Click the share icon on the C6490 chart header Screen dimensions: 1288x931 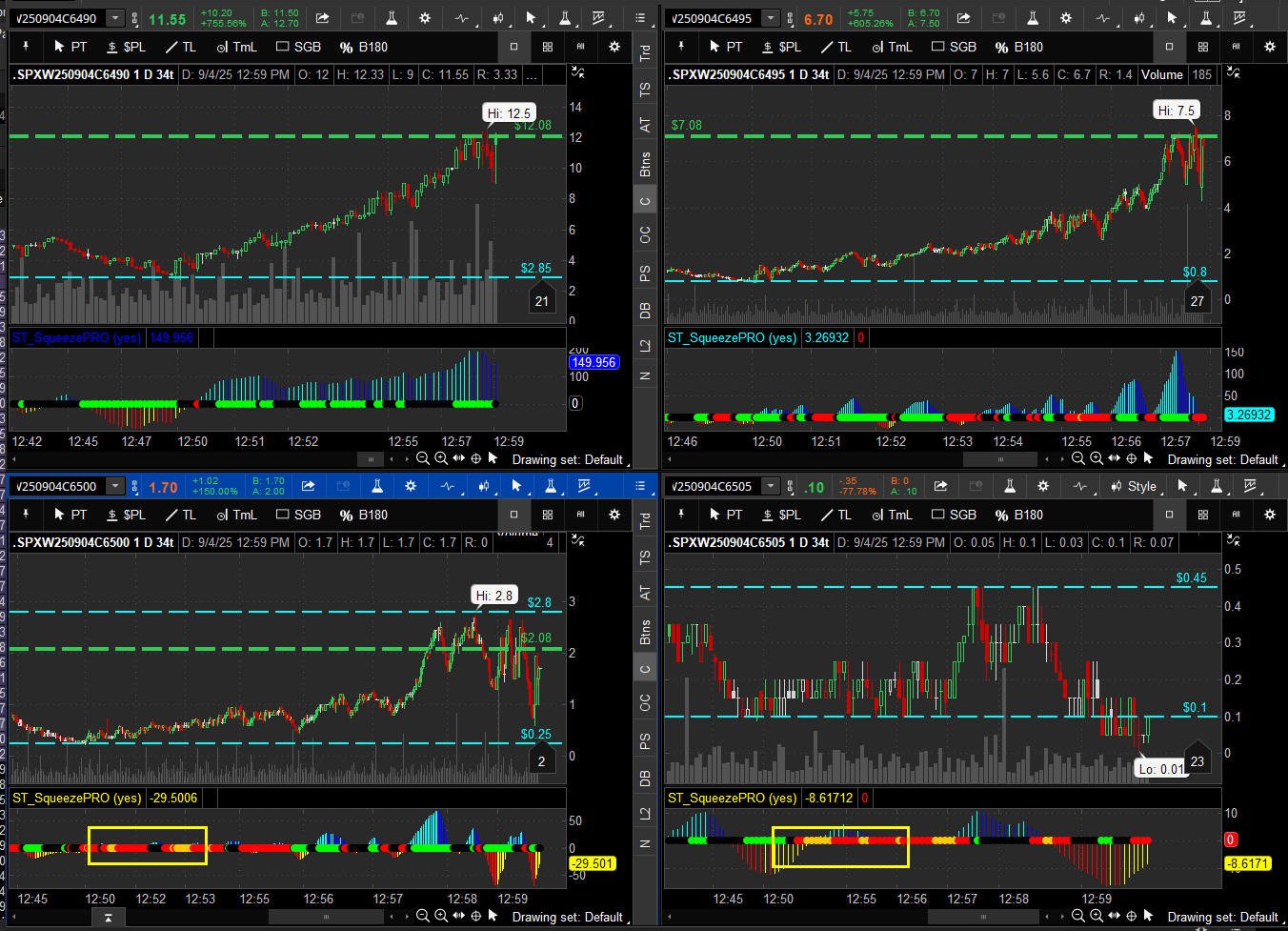pyautogui.click(x=323, y=18)
